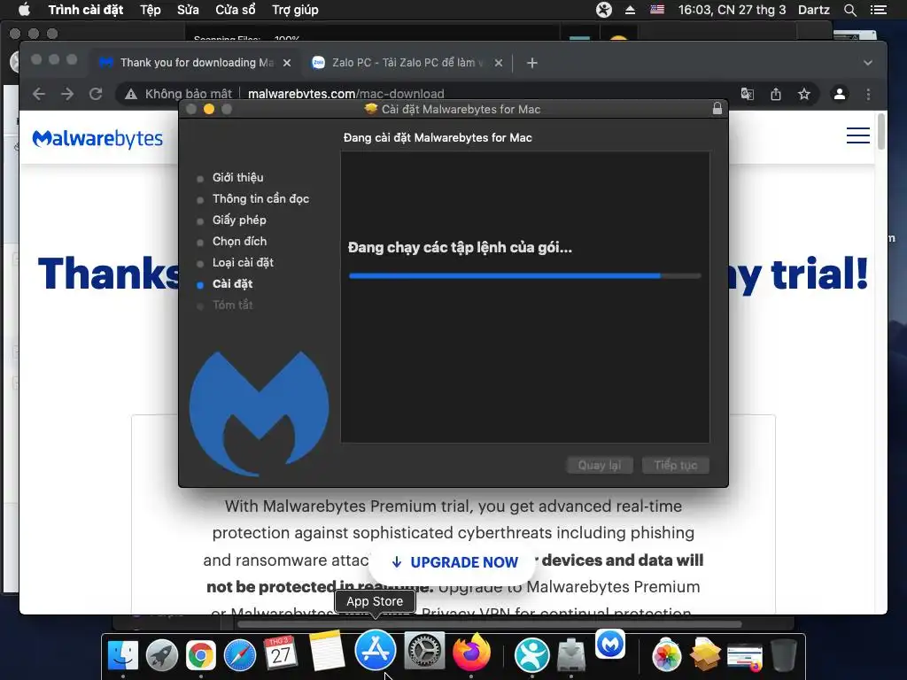Open Notification Center list icon
907x680 pixels.
click(x=878, y=10)
